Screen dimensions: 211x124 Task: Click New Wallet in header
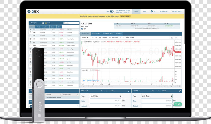(x=164, y=12)
